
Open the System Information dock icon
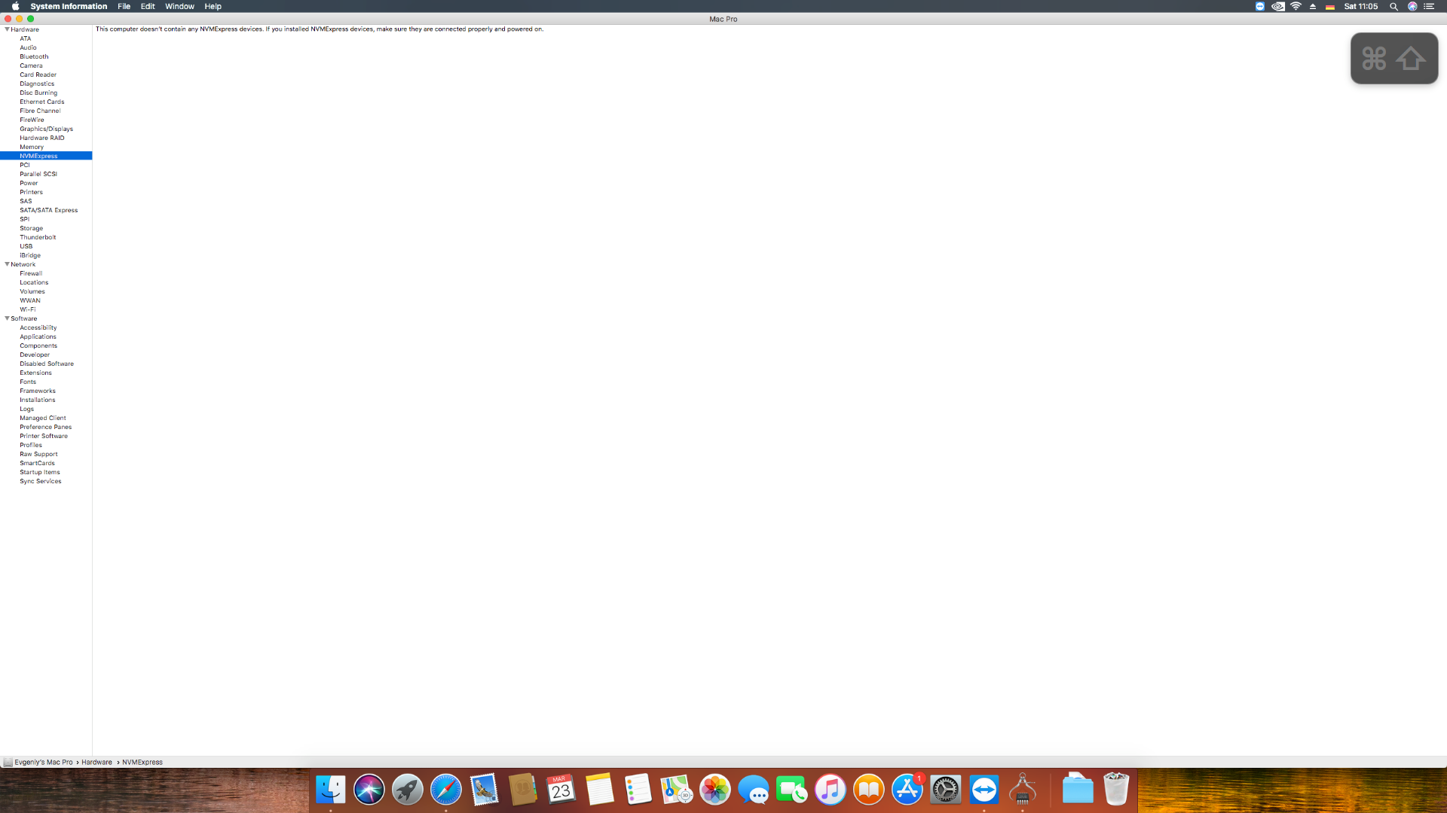(x=1023, y=790)
